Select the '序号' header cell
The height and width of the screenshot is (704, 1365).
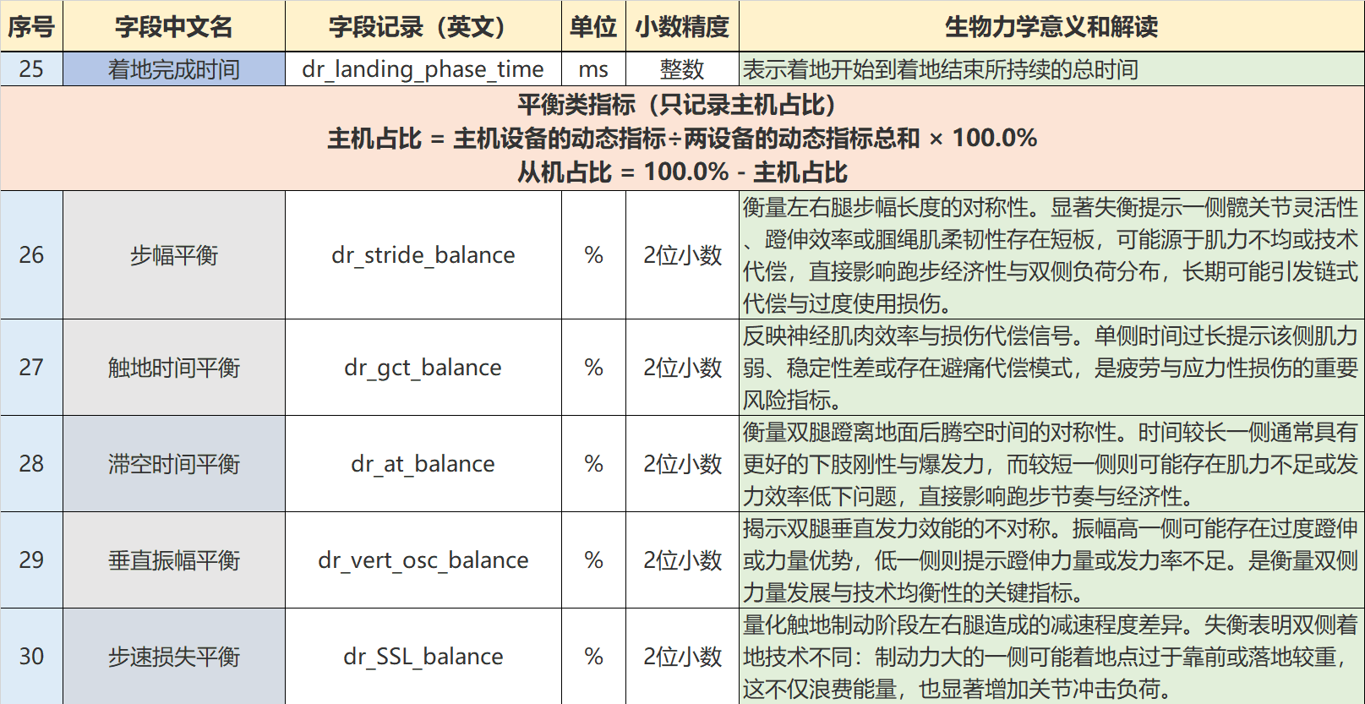(31, 26)
